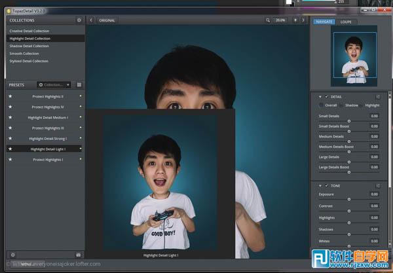
Task: Collapse the TONE section triangle
Action: click(319, 186)
